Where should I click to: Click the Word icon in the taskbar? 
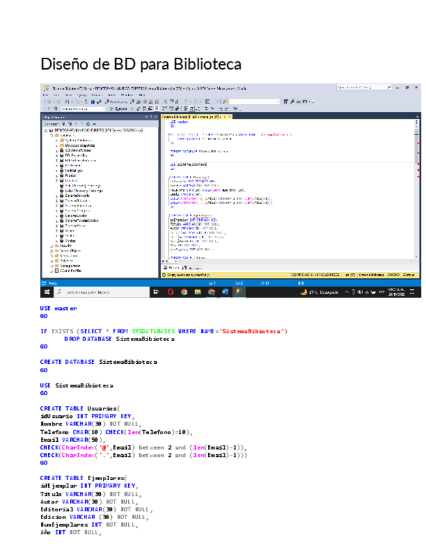225,292
